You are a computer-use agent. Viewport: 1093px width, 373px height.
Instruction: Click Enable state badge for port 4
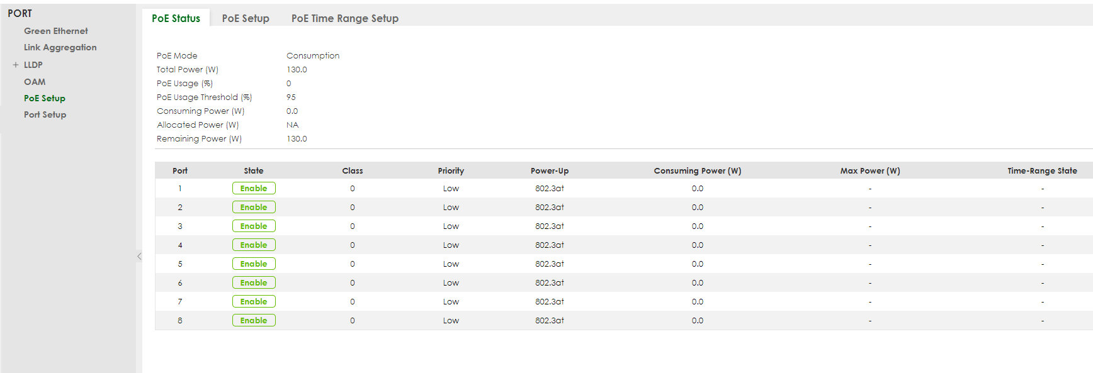(x=254, y=245)
